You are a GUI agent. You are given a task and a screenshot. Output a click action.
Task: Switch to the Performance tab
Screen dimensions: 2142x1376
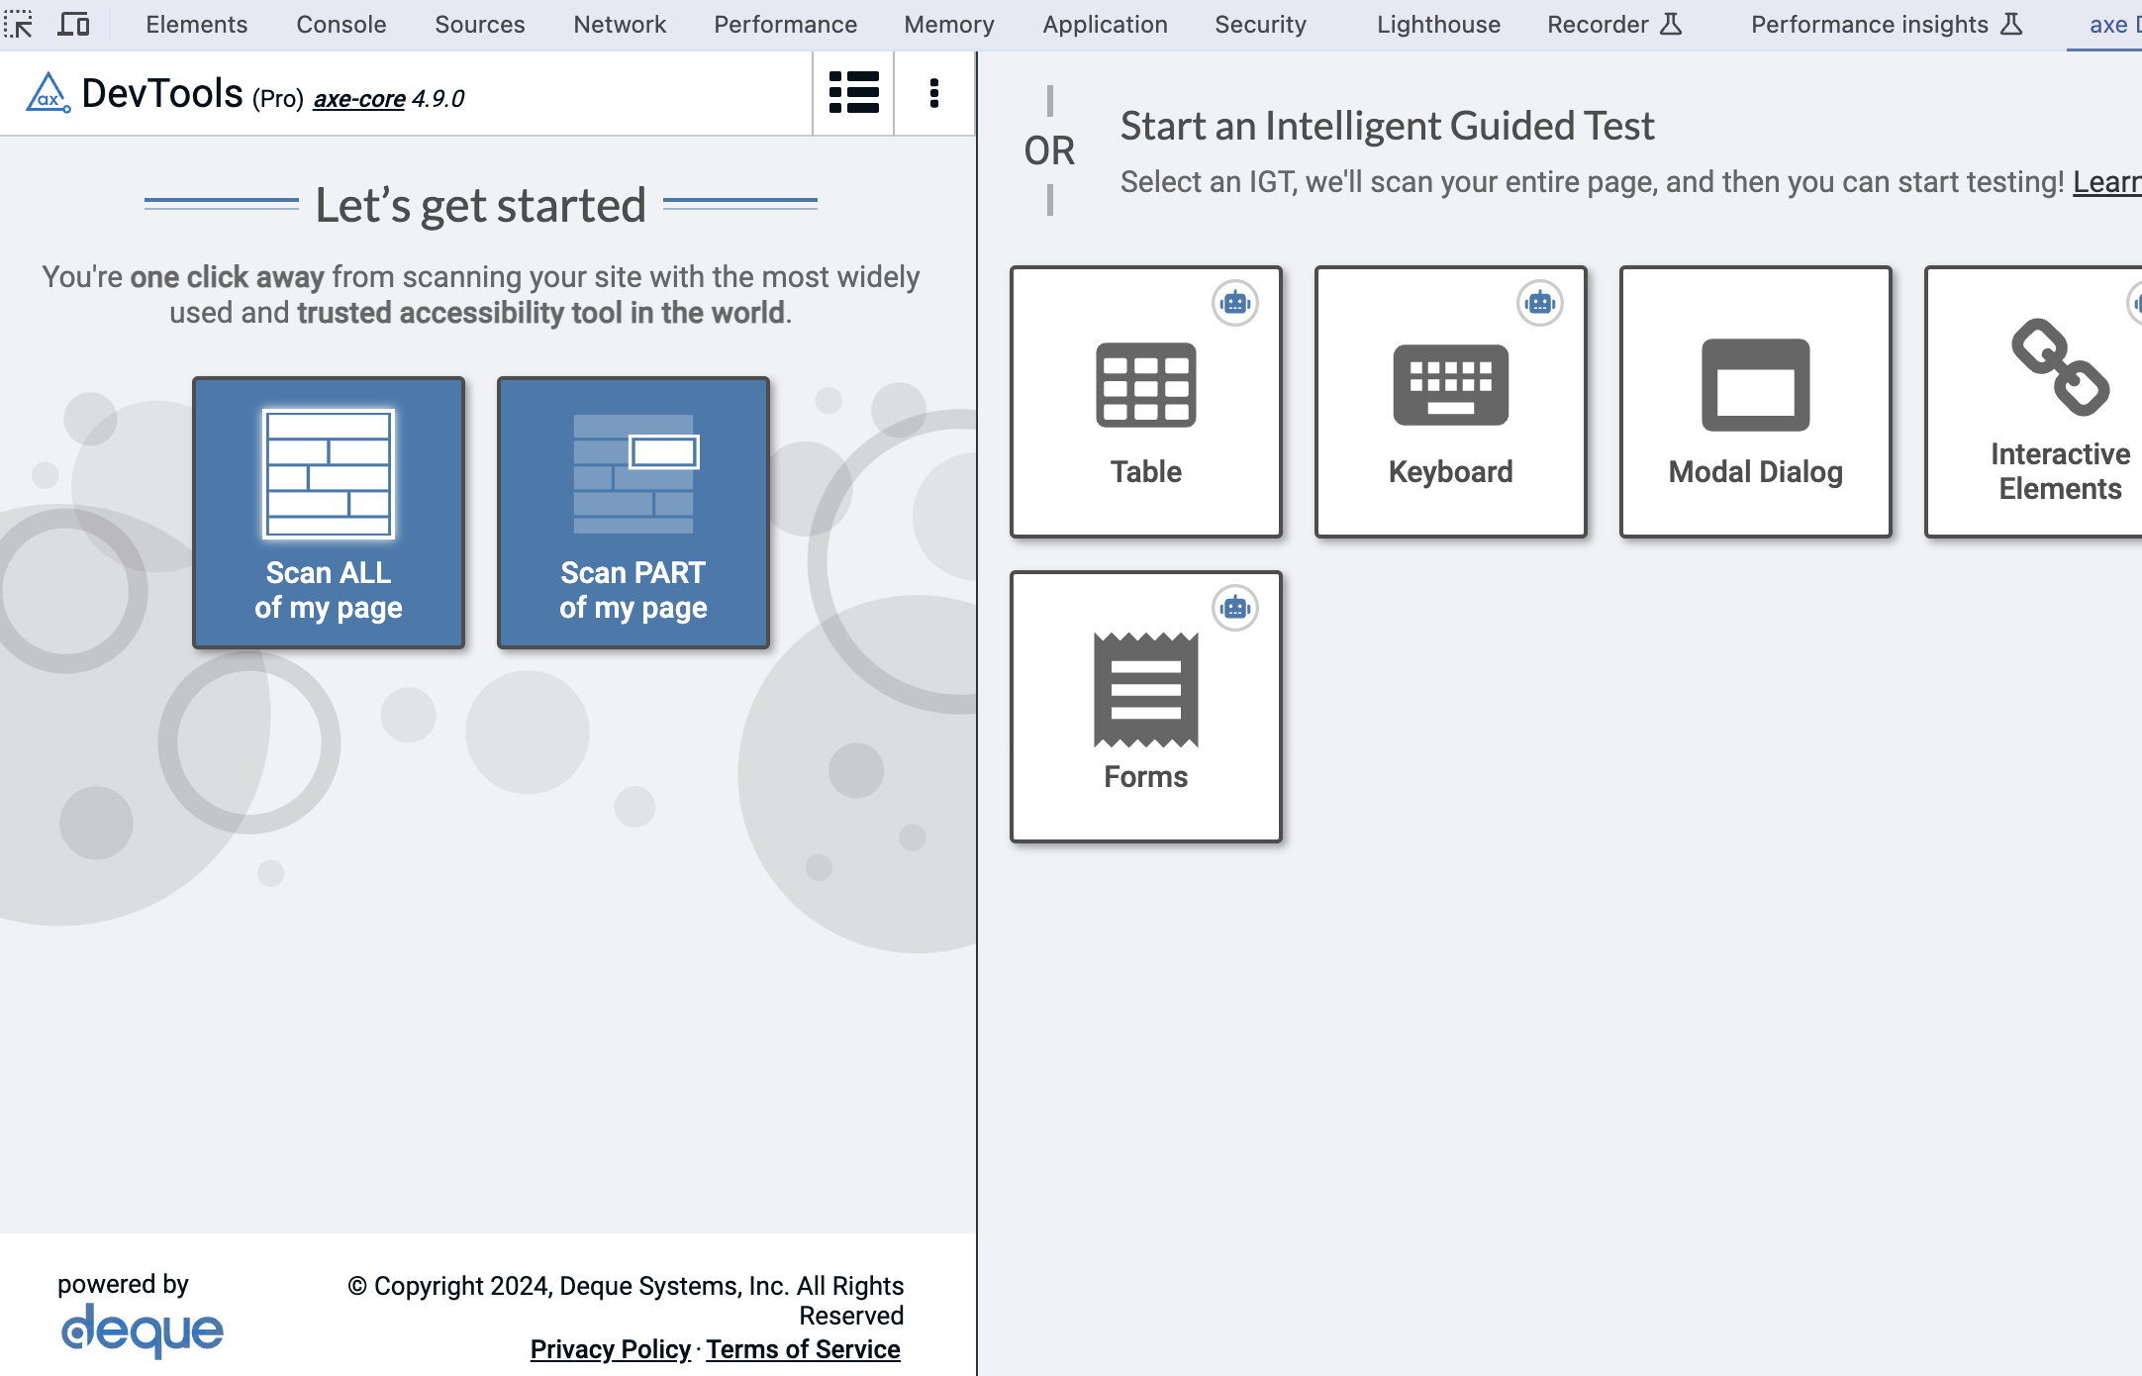point(786,24)
